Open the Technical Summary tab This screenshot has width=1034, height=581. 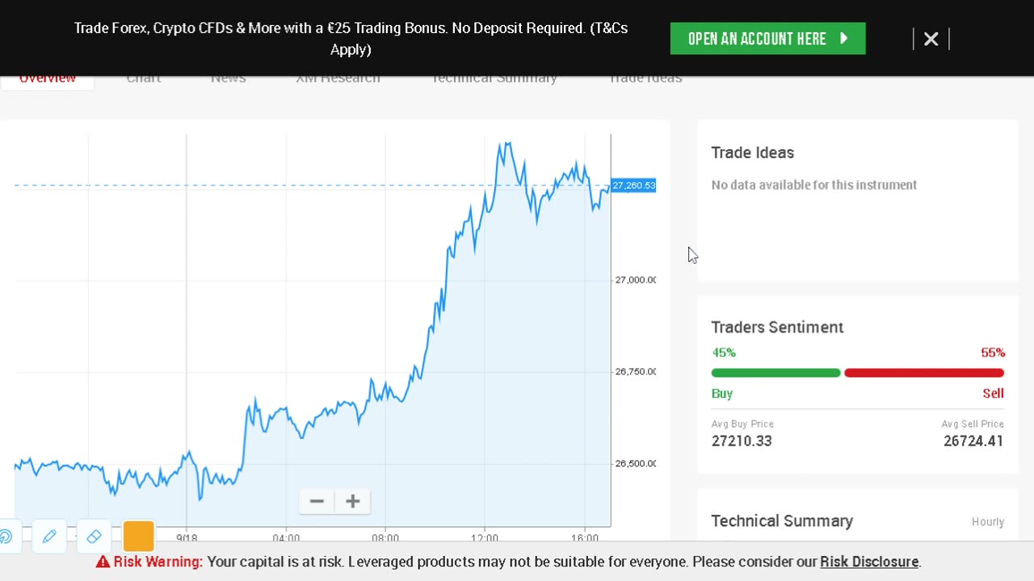pyautogui.click(x=494, y=78)
